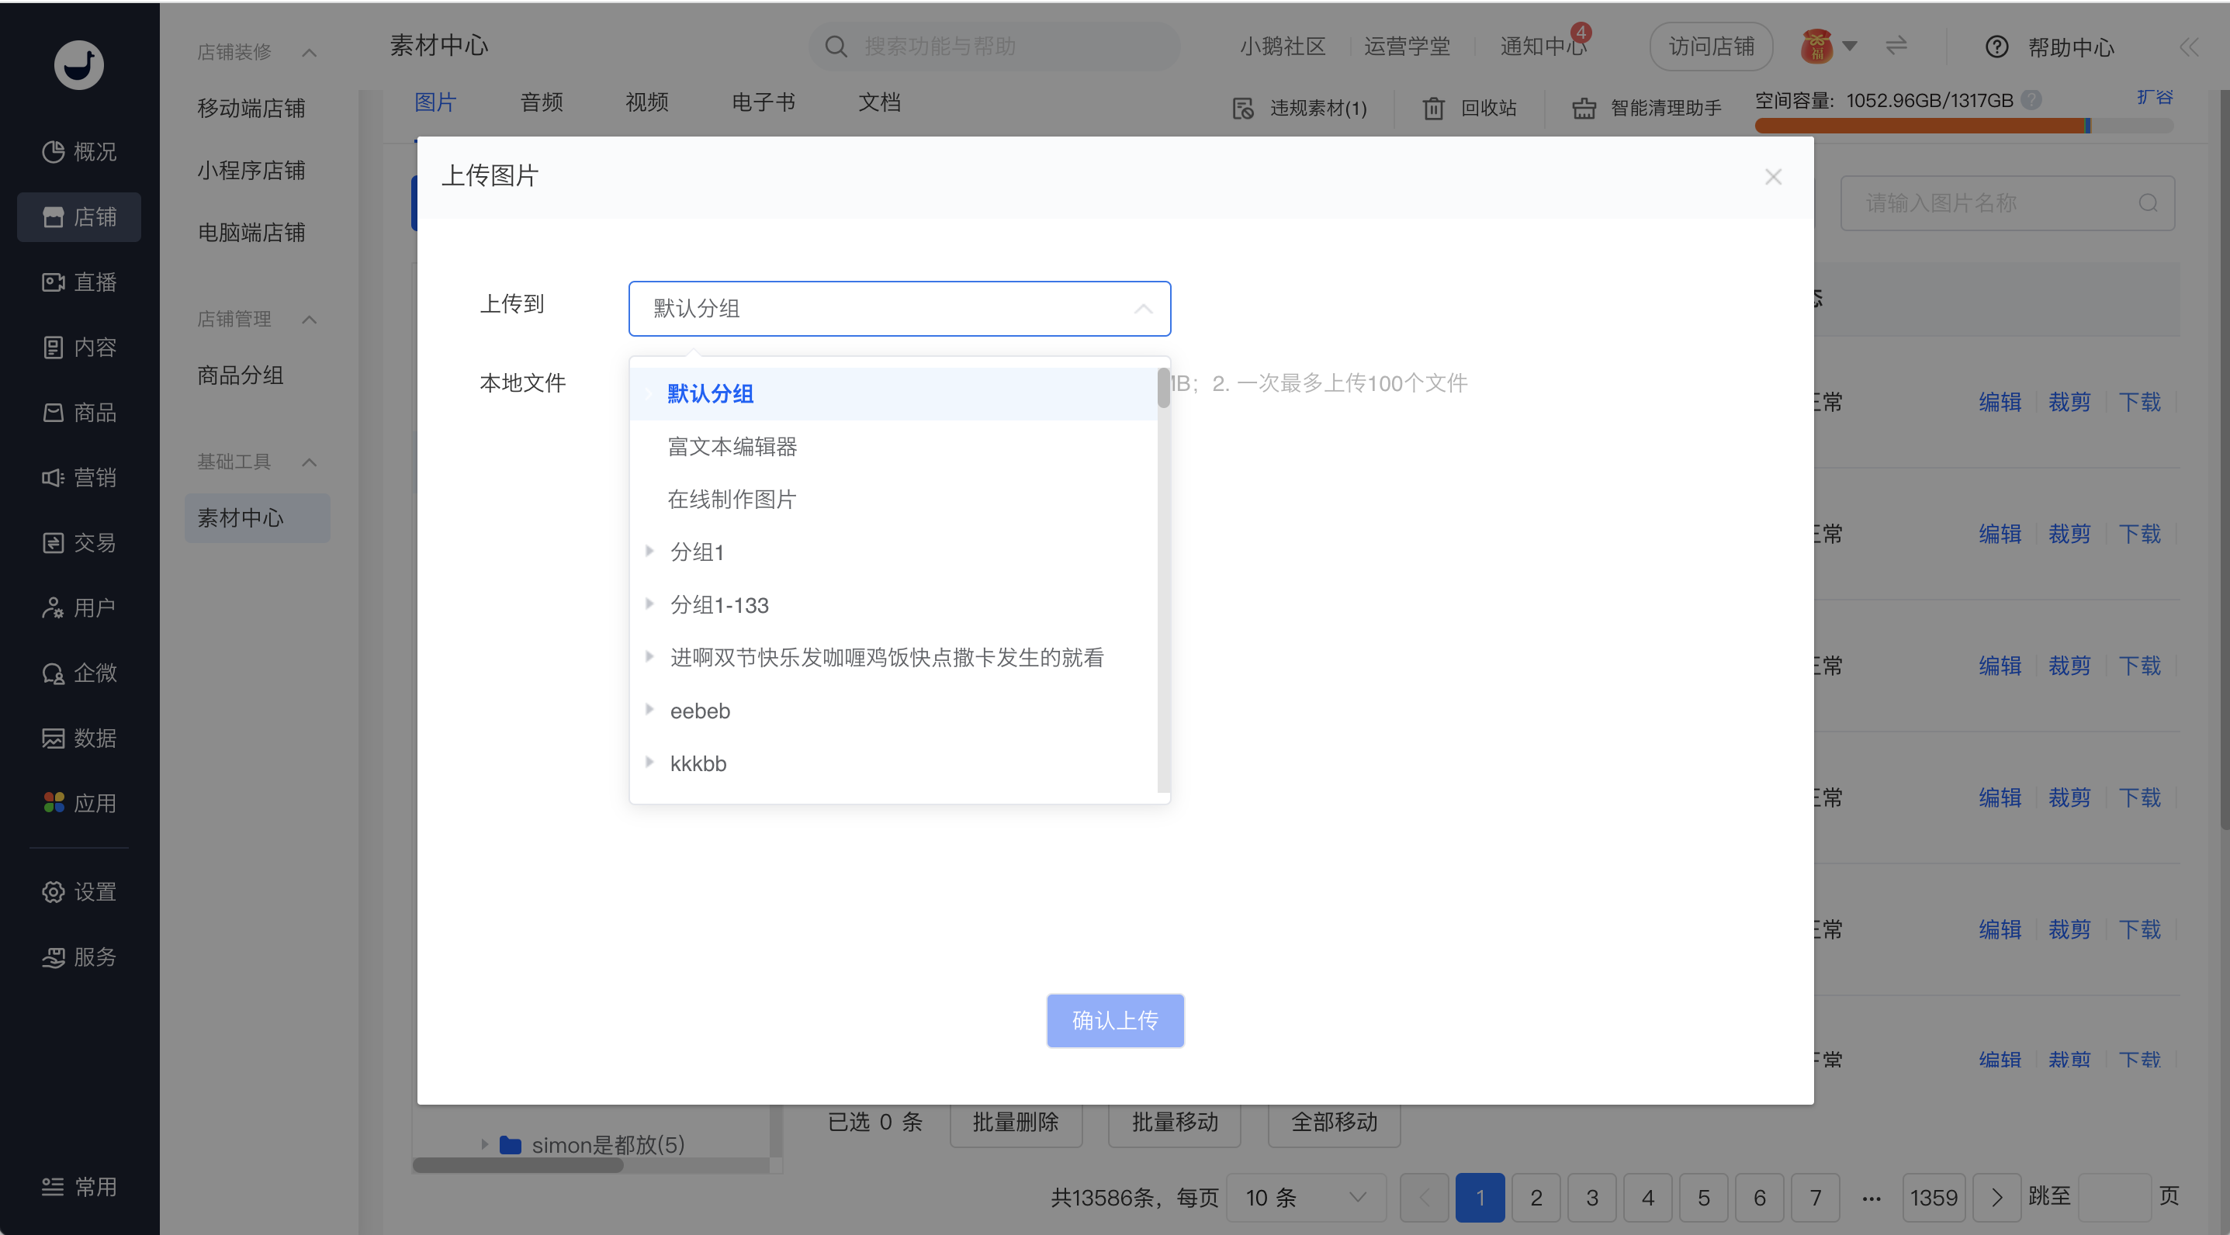Open the 用户 users section
Screen dimensions: 2230x1235
click(79, 607)
